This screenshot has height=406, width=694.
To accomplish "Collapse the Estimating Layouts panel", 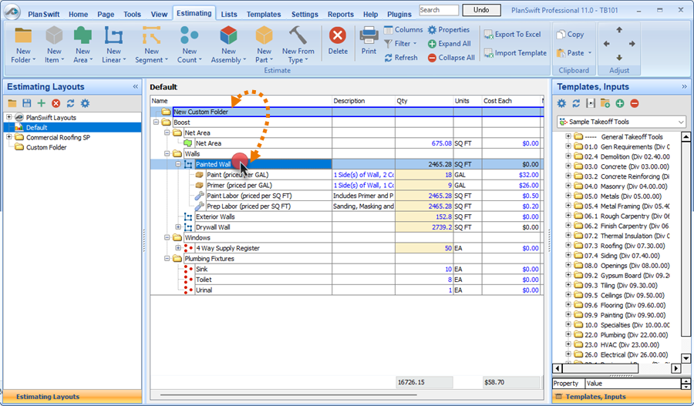I will tap(136, 87).
